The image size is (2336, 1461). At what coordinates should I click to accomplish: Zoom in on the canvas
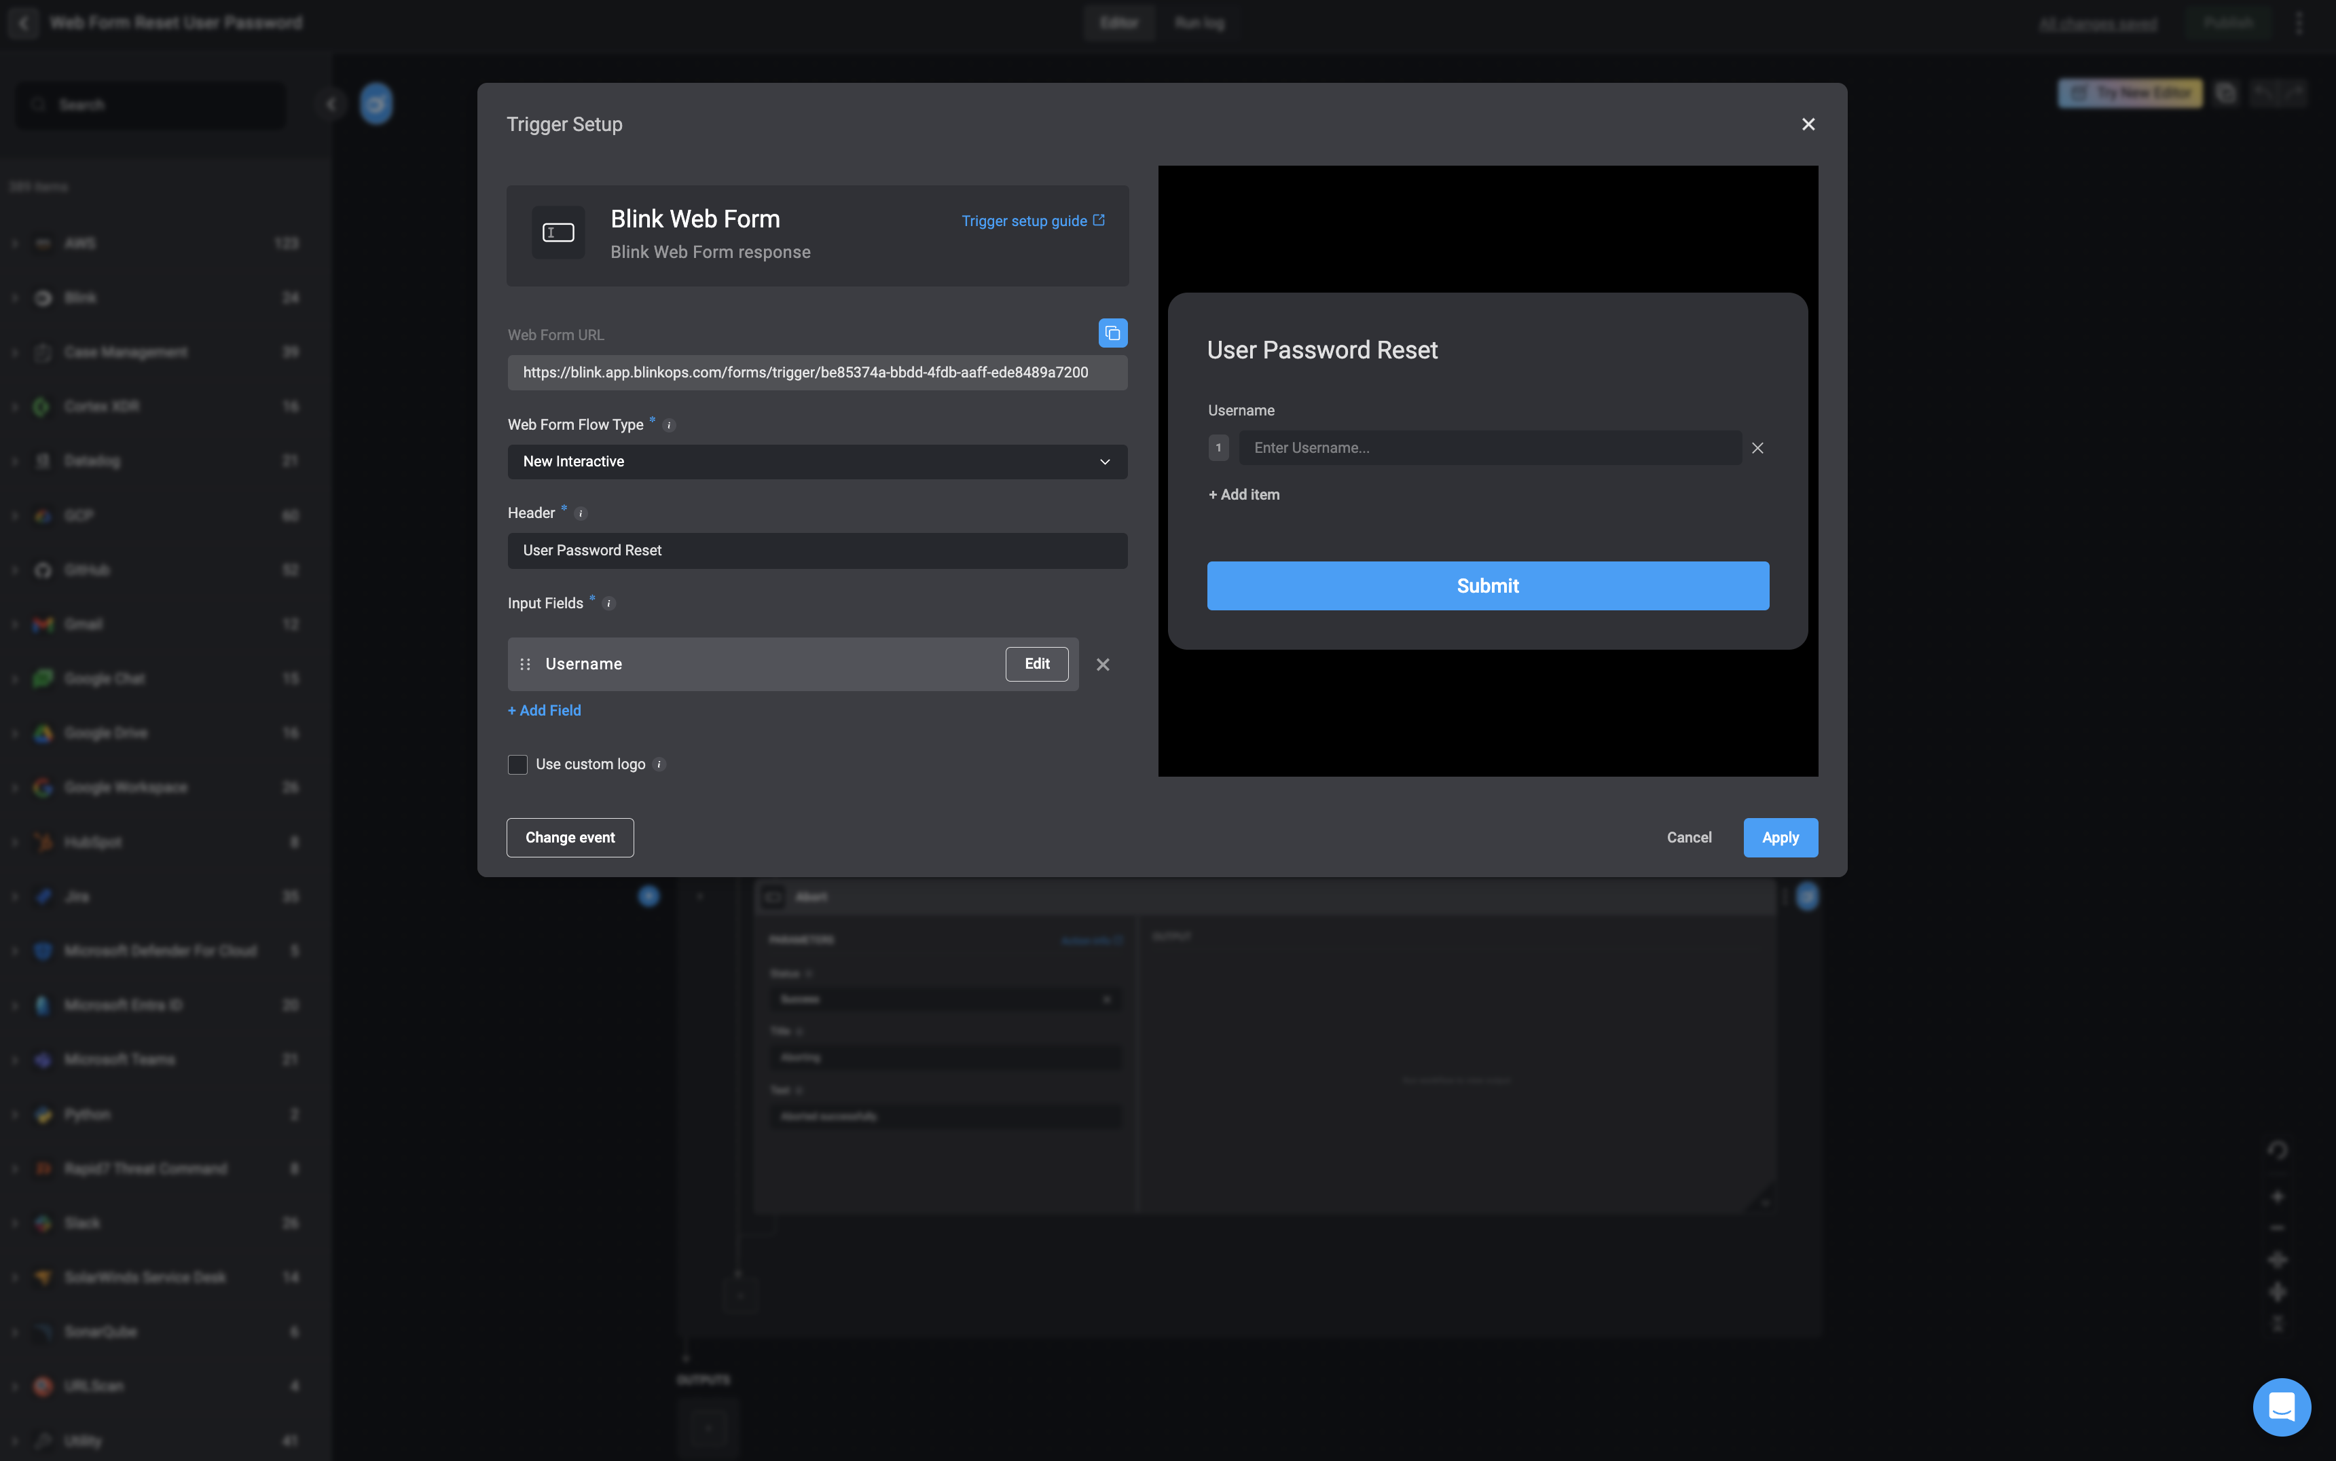2277,1197
